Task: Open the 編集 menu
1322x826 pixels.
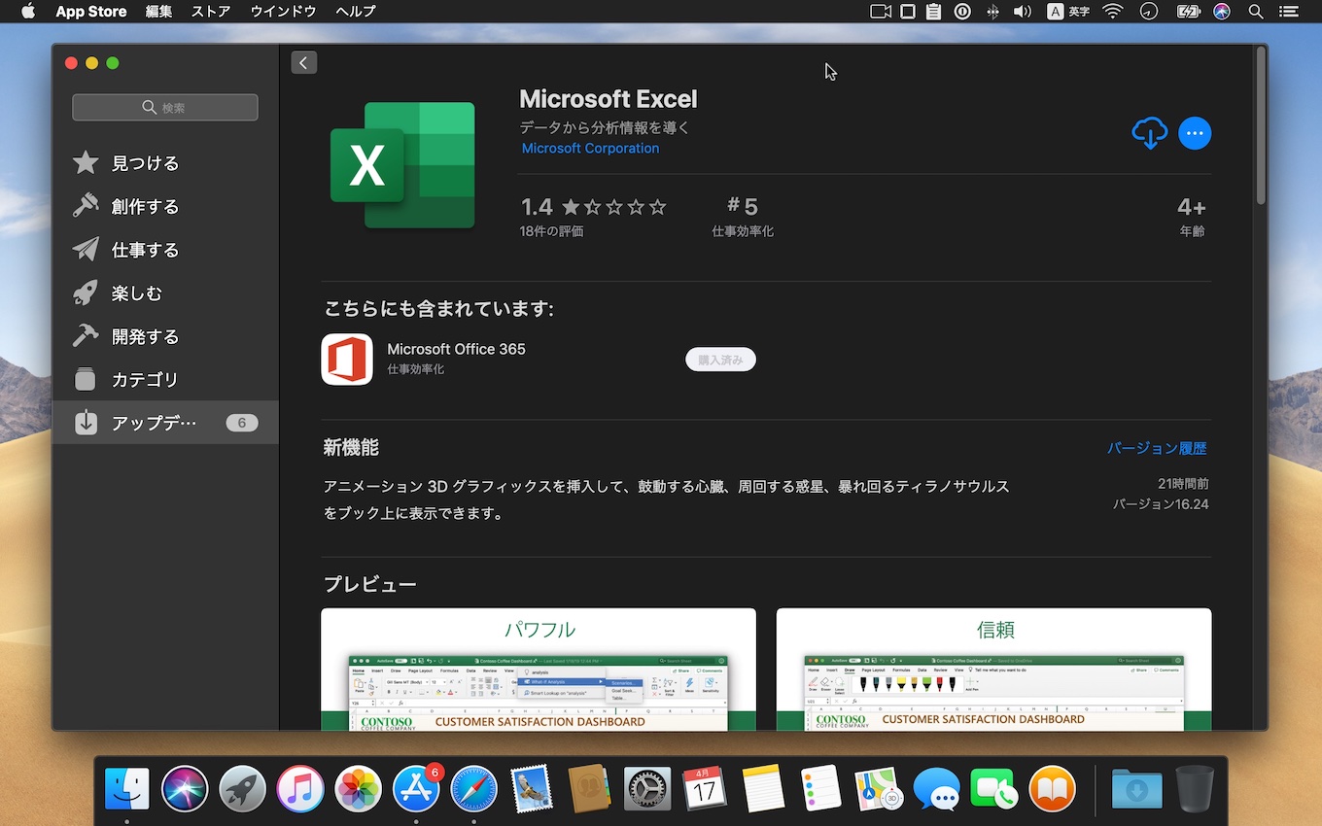Action: click(x=158, y=12)
